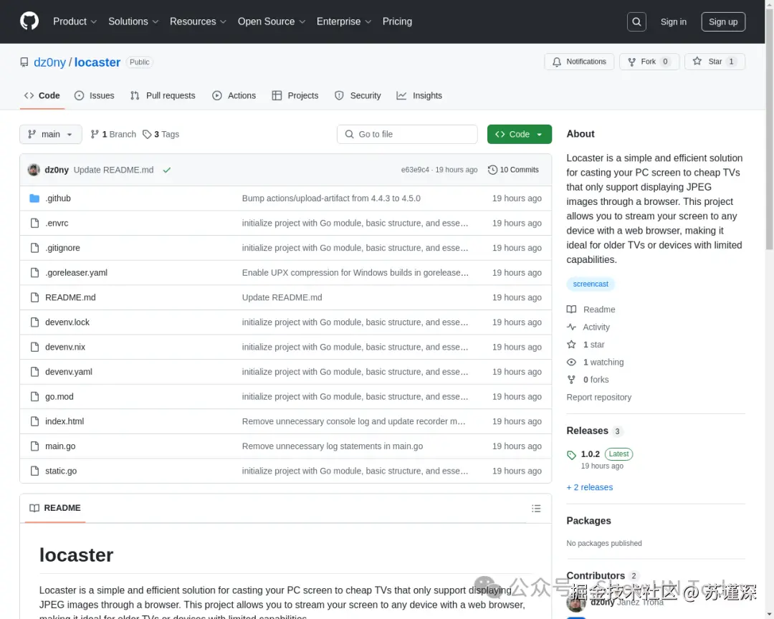The height and width of the screenshot is (619, 774).
Task: Open the + 2 releases link
Action: pos(589,487)
